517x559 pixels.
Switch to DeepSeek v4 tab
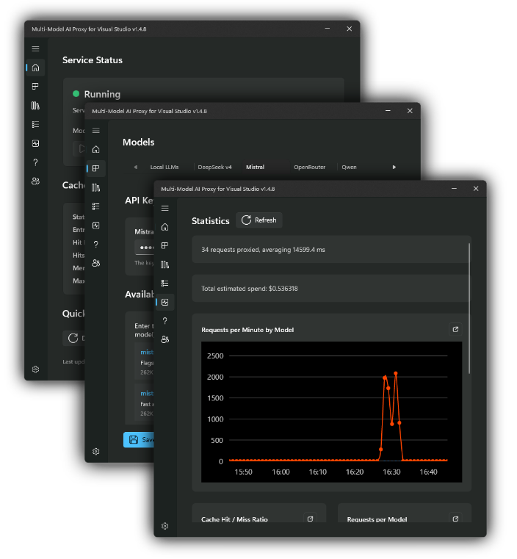click(x=215, y=167)
